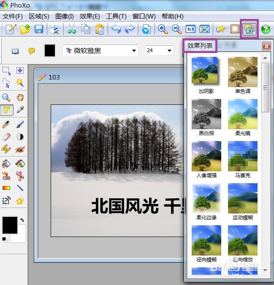Open a file with the folder icon
Image resolution: width=274 pixels, height=285 pixels.
(25, 29)
